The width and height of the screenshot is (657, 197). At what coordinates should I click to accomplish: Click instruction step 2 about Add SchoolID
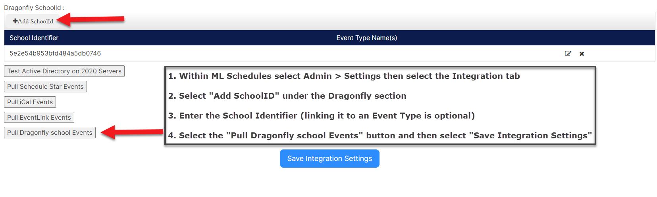(287, 96)
